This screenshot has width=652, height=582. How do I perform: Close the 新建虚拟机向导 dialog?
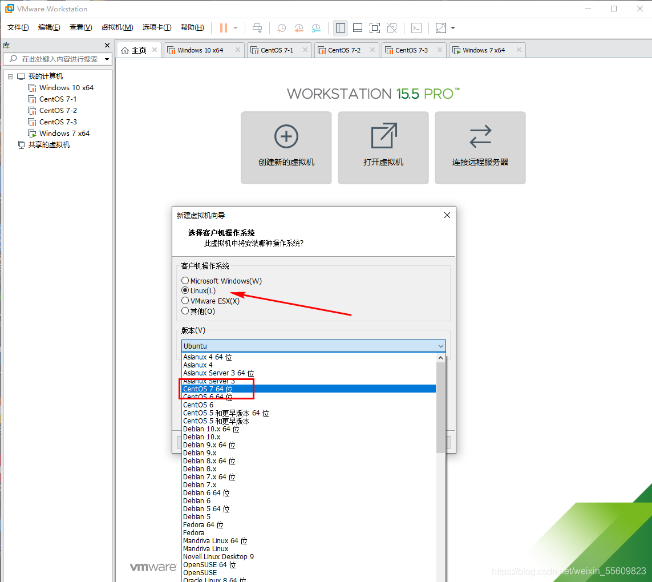(447, 215)
